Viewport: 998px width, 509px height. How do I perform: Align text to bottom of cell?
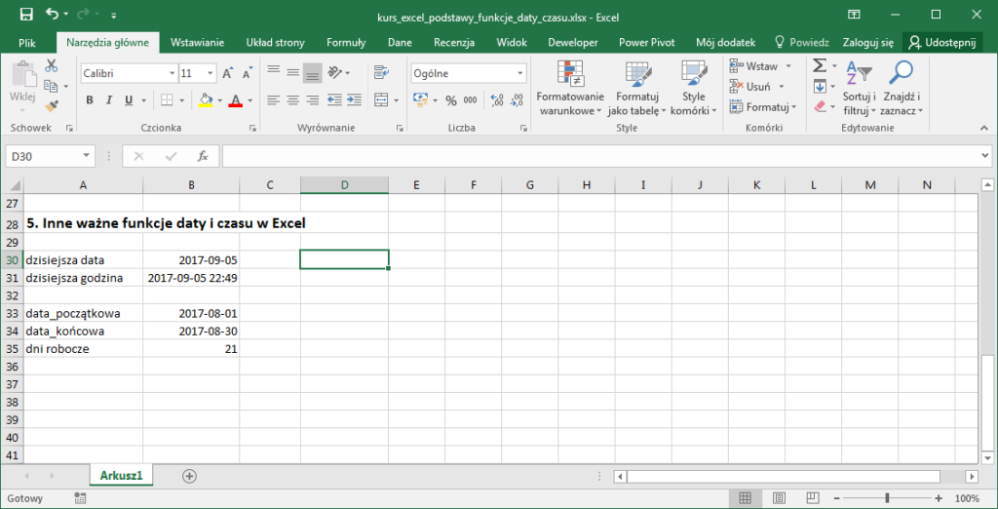click(x=312, y=73)
